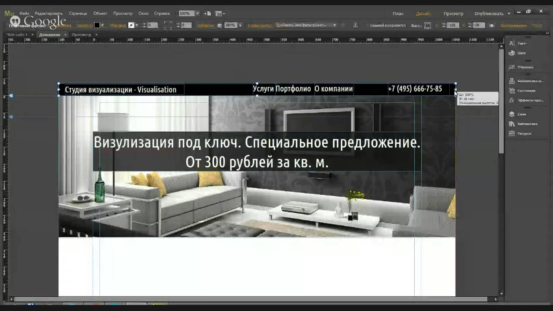The height and width of the screenshot is (311, 553).
Task: Open the Опубликовать dropdown arrow
Action: [509, 13]
